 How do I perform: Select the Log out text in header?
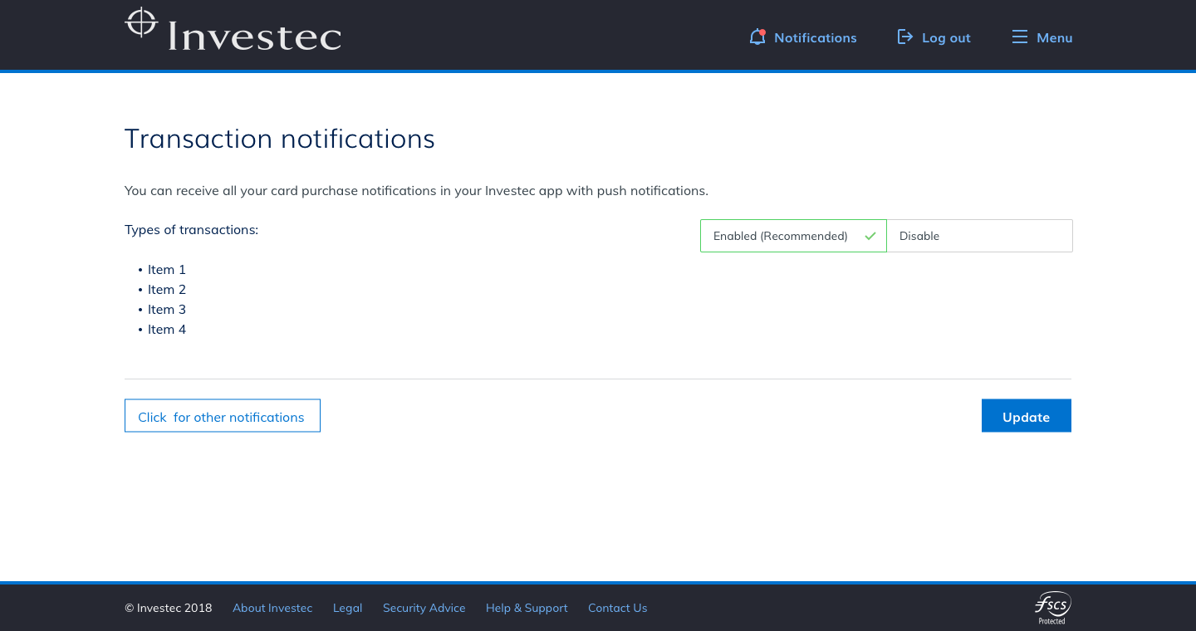(946, 37)
